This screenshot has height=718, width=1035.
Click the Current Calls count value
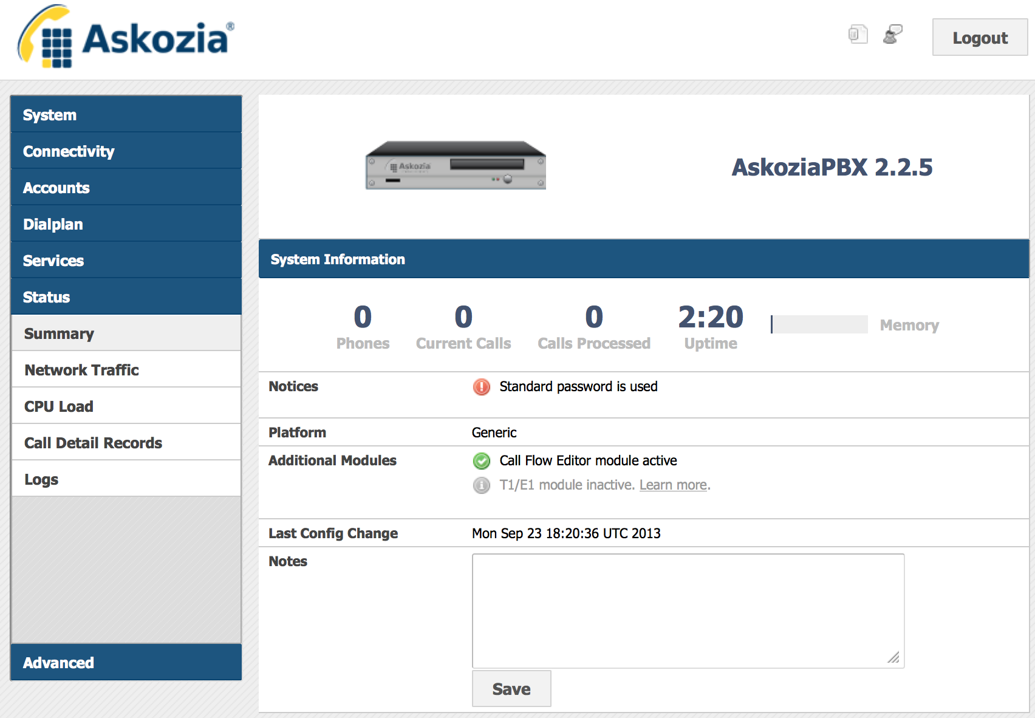point(463,316)
